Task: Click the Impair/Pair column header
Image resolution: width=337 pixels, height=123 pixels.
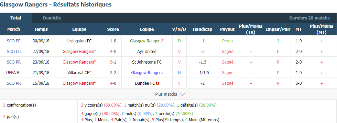Action: click(x=278, y=29)
